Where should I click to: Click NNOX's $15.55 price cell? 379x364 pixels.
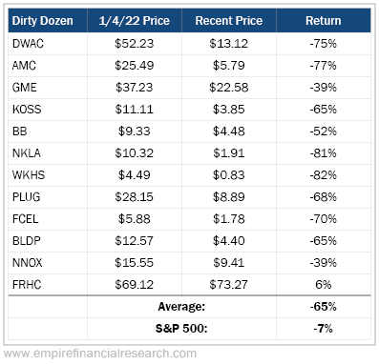click(x=134, y=263)
